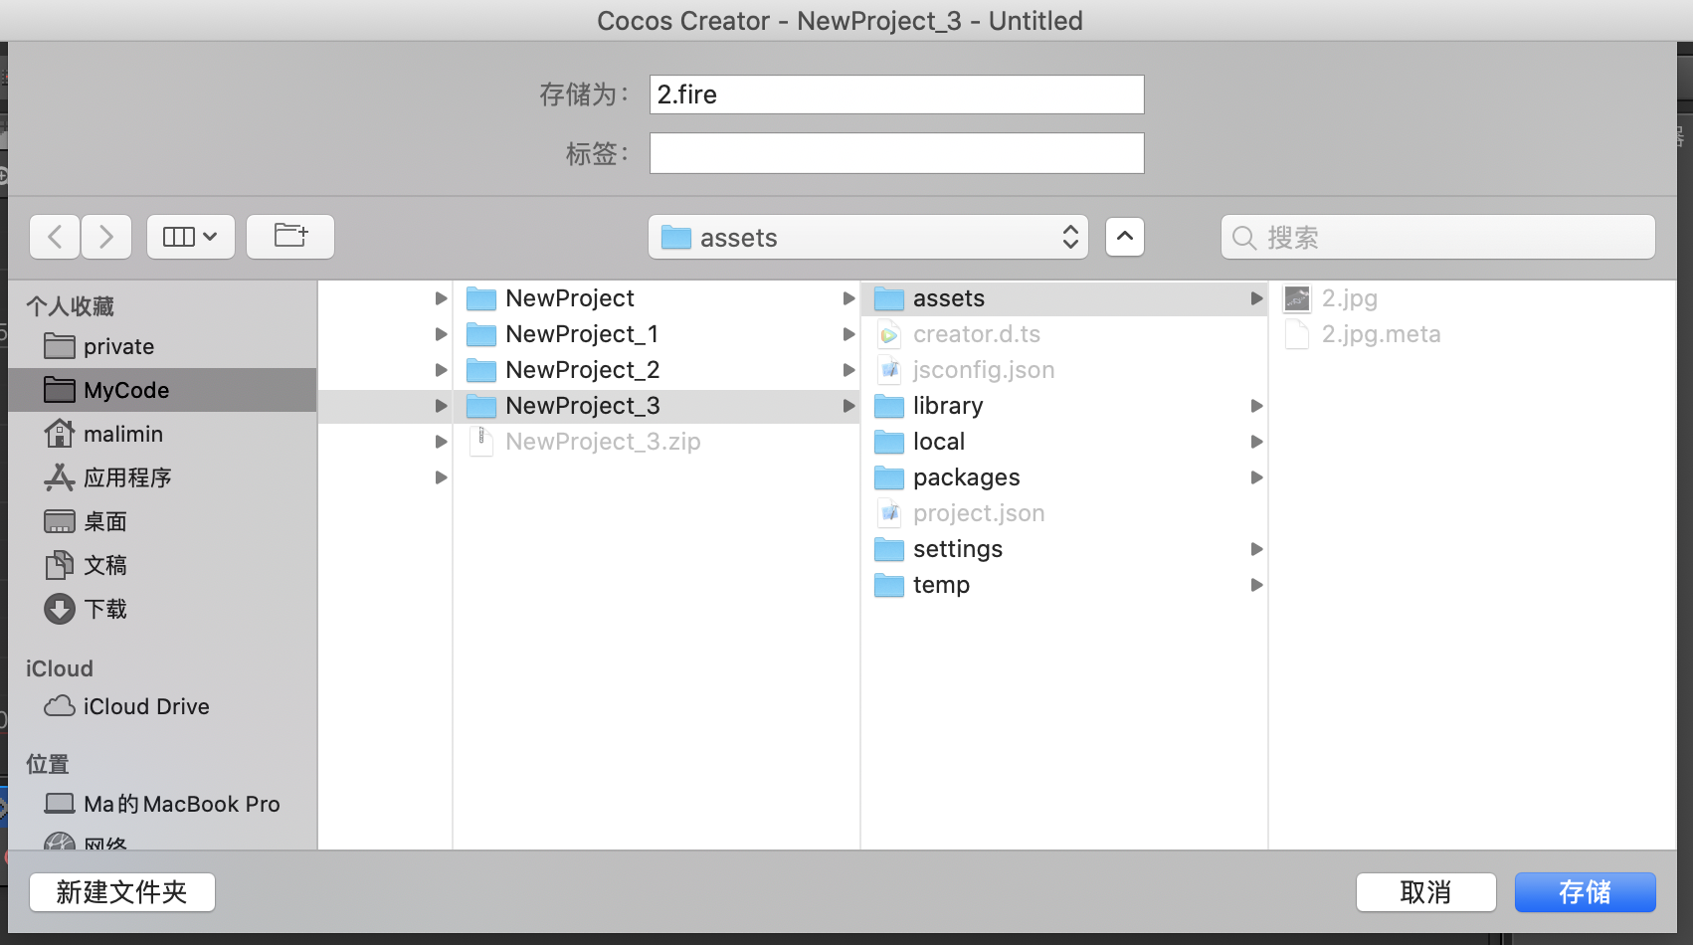Select the library folder

pos(1064,406)
